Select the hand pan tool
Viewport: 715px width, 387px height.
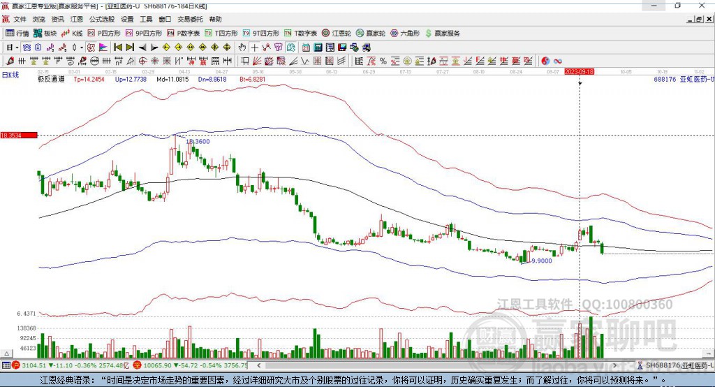(x=242, y=48)
